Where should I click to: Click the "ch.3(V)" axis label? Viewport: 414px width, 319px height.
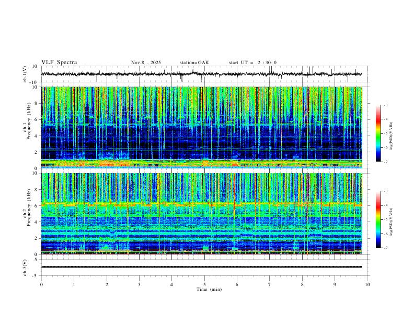tap(25, 267)
